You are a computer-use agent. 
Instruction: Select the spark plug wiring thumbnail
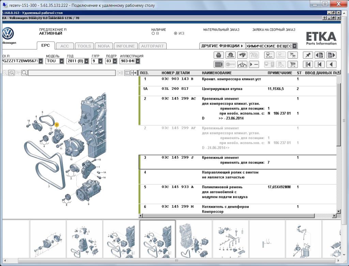point(231,239)
